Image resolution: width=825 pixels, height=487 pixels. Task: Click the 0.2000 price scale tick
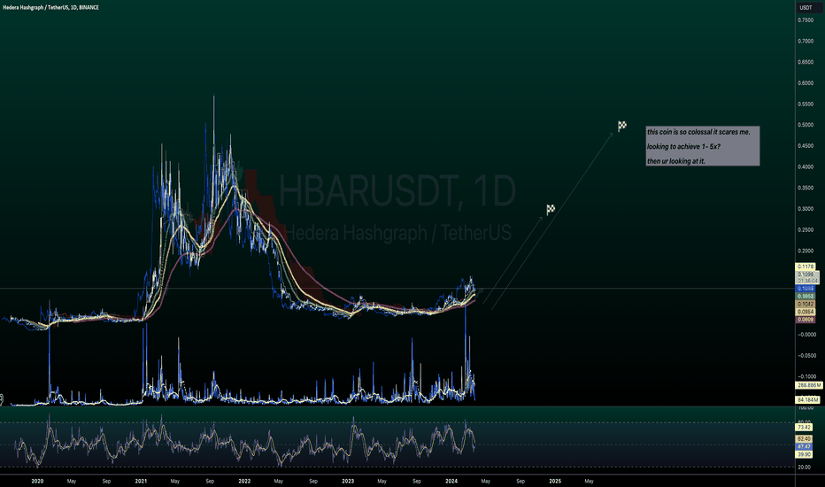tap(806, 251)
